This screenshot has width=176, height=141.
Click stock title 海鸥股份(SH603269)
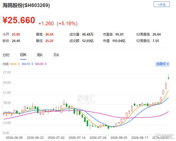click(x=26, y=5)
